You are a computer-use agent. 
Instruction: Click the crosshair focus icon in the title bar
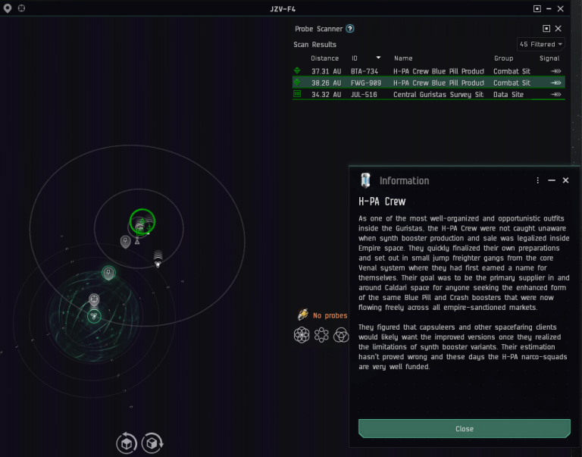[x=21, y=8]
